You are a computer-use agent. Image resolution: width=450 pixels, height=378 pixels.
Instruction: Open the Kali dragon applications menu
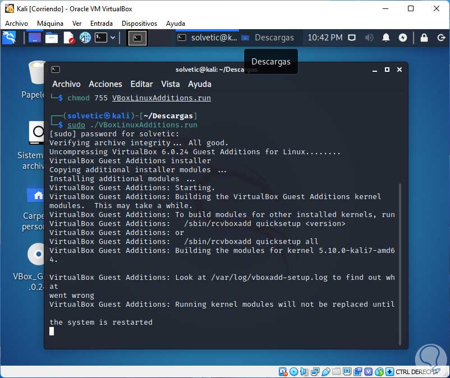pos(9,38)
